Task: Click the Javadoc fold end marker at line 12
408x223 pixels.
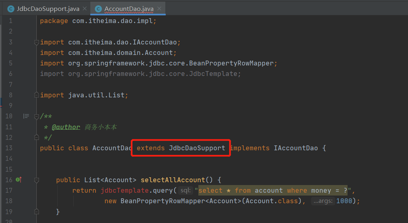Action: point(37,137)
